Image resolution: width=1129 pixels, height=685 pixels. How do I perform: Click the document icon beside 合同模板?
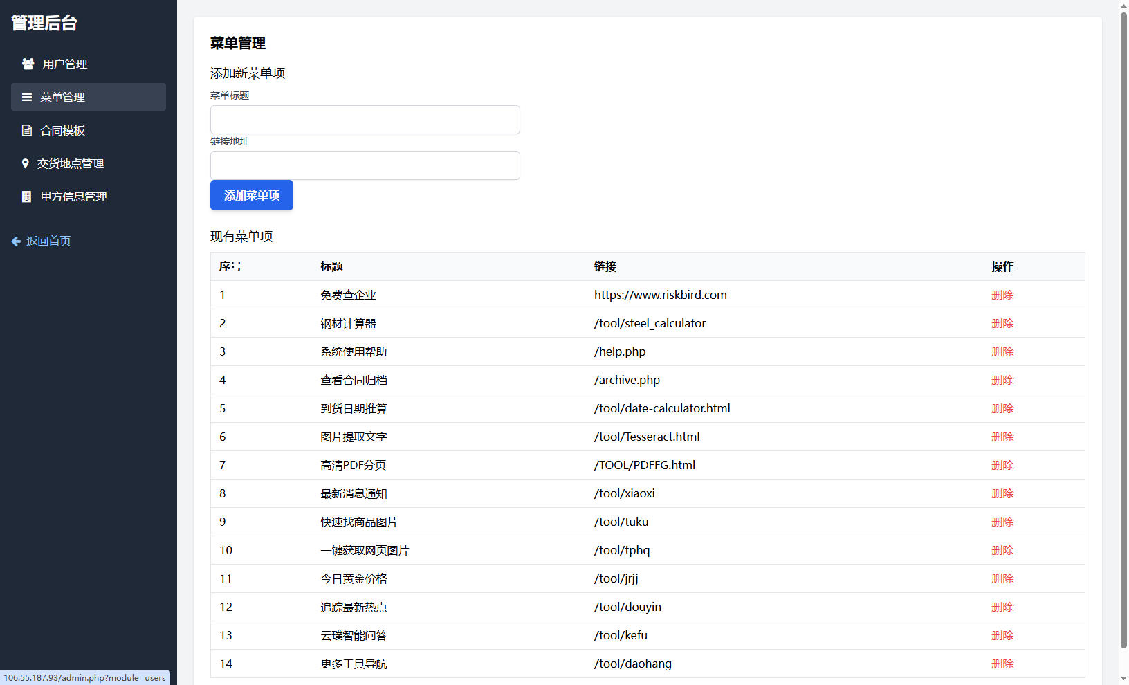(x=27, y=130)
